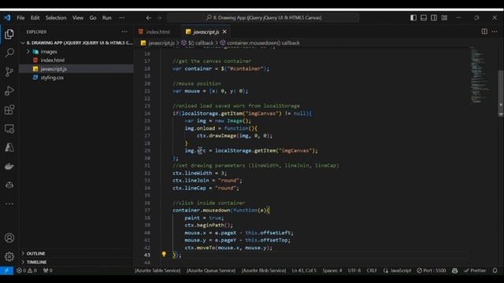The width and height of the screenshot is (504, 283).
Task: Select javascript.js in Explorer
Action: [76, 68]
